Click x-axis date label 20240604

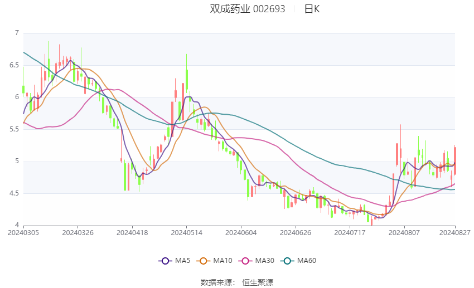coord(241,233)
